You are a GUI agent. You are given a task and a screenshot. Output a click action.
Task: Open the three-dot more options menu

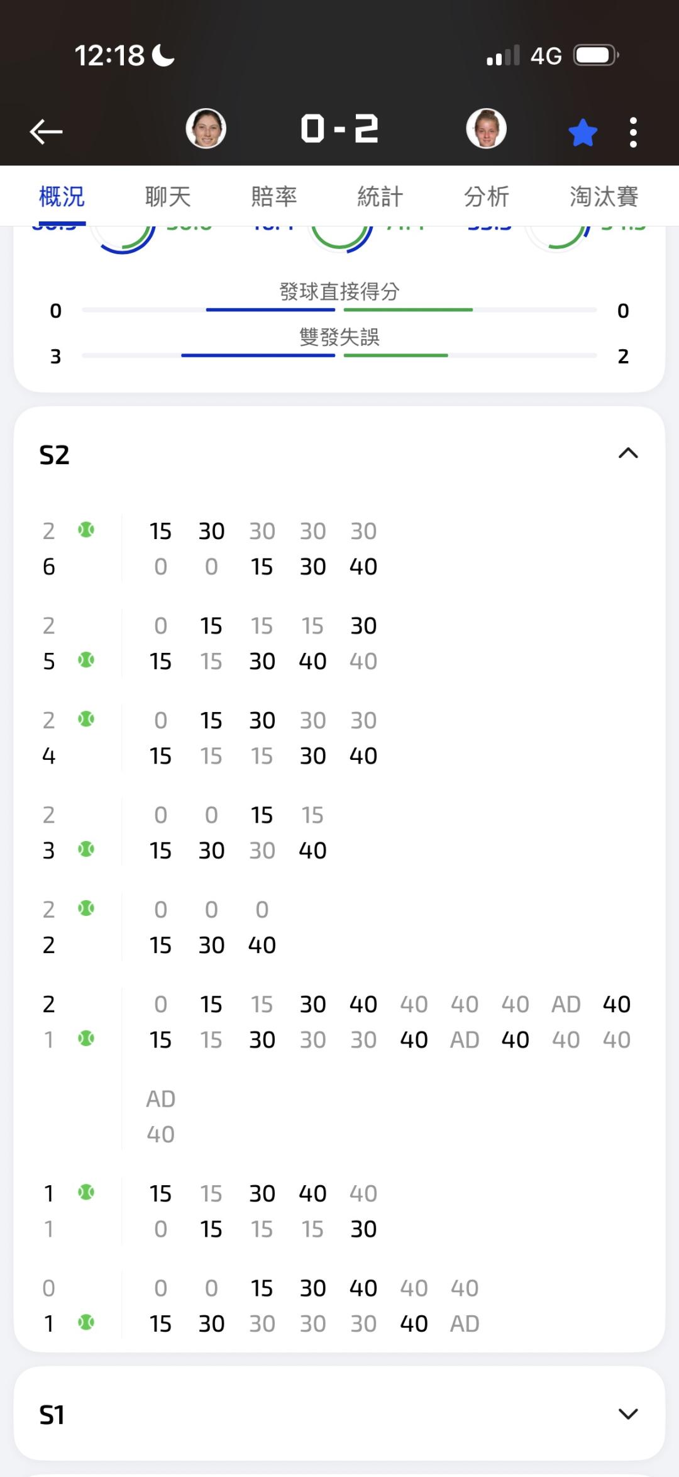click(633, 132)
